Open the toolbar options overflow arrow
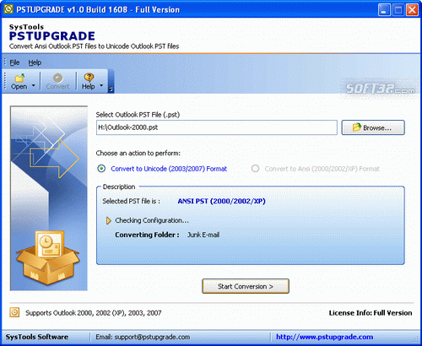The height and width of the screenshot is (346, 422). [111, 89]
